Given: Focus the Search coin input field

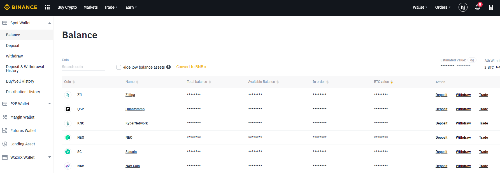Looking at the screenshot, I should coord(83,67).
